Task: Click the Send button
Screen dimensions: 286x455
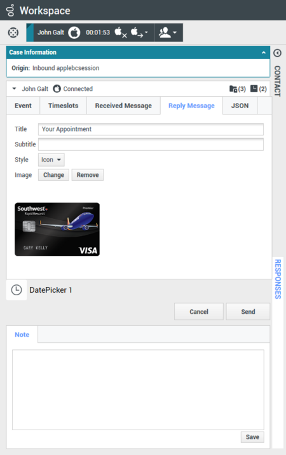Action: [x=248, y=312]
